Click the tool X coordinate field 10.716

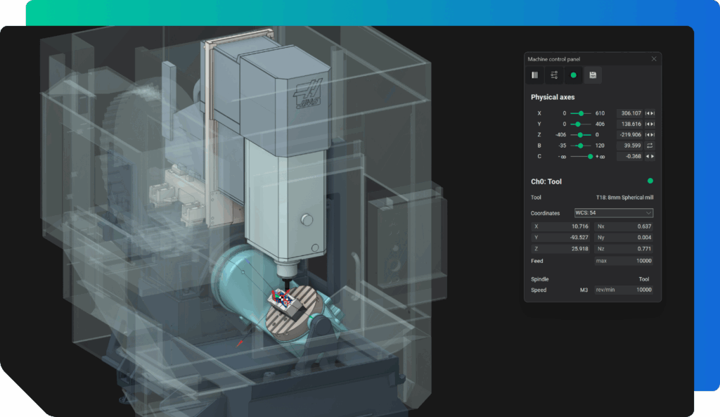(x=561, y=226)
